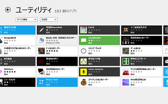Open SWClock app title
The image size is (168, 104).
pos(8,69)
